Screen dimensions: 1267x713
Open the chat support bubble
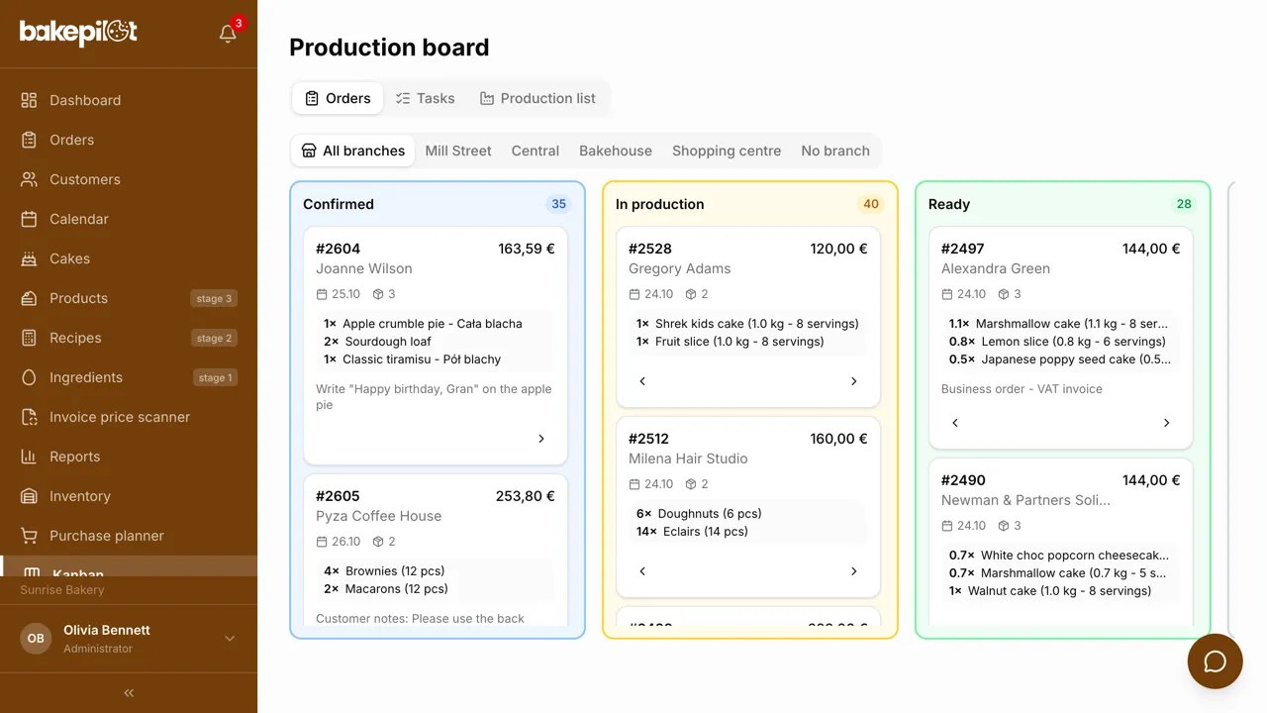[x=1215, y=661]
